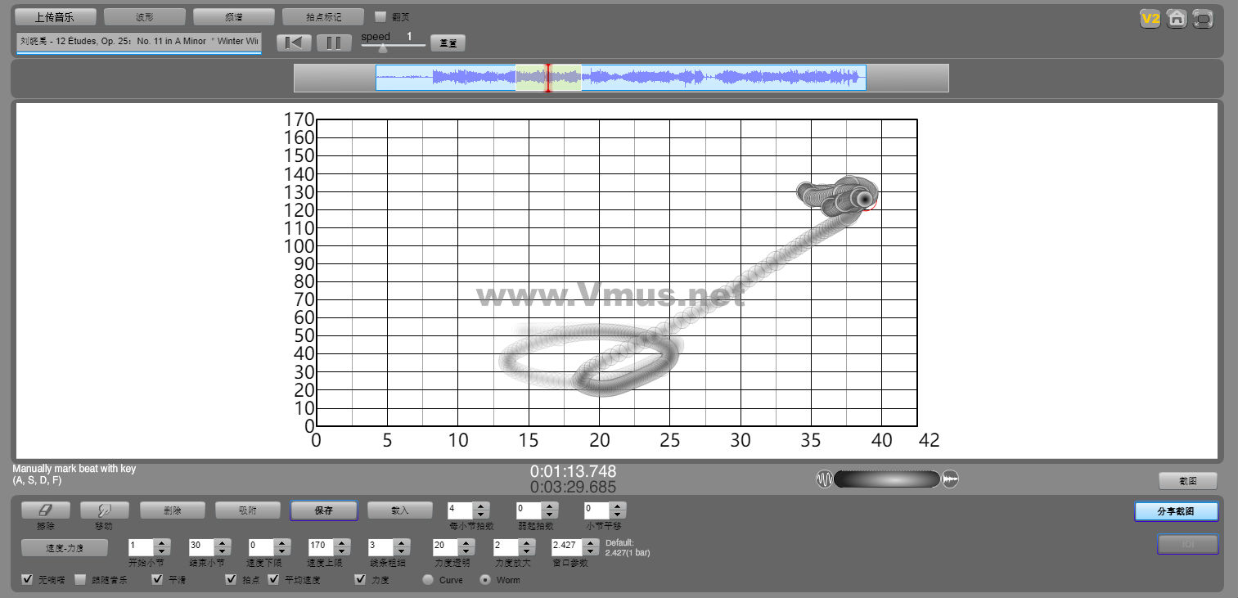This screenshot has width=1238, height=598.
Task: Click the large waveform icon right of zoom bar
Action: tap(950, 479)
